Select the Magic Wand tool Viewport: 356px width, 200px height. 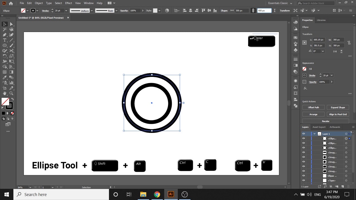pyautogui.click(x=5, y=29)
